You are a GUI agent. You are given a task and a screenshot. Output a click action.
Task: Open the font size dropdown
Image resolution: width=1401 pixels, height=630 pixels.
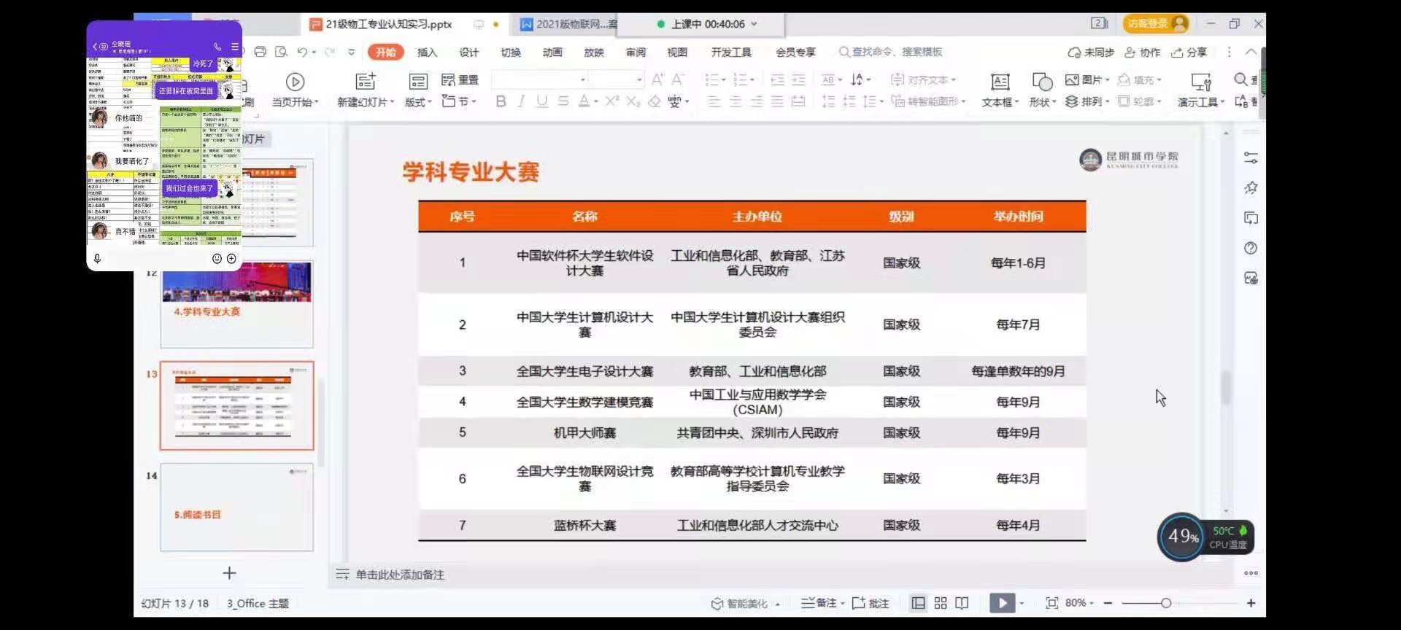[639, 79]
